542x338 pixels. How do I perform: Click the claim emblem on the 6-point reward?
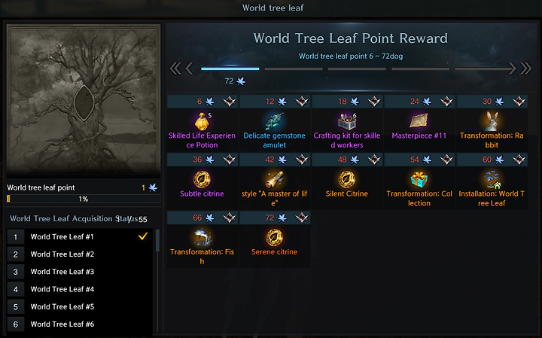tap(229, 102)
